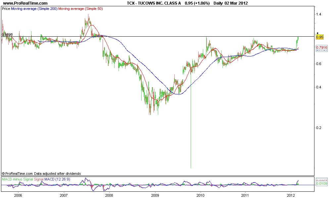The height and width of the screenshot is (198, 331).
Task: Click the 2007 time axis label
Action: (64, 195)
